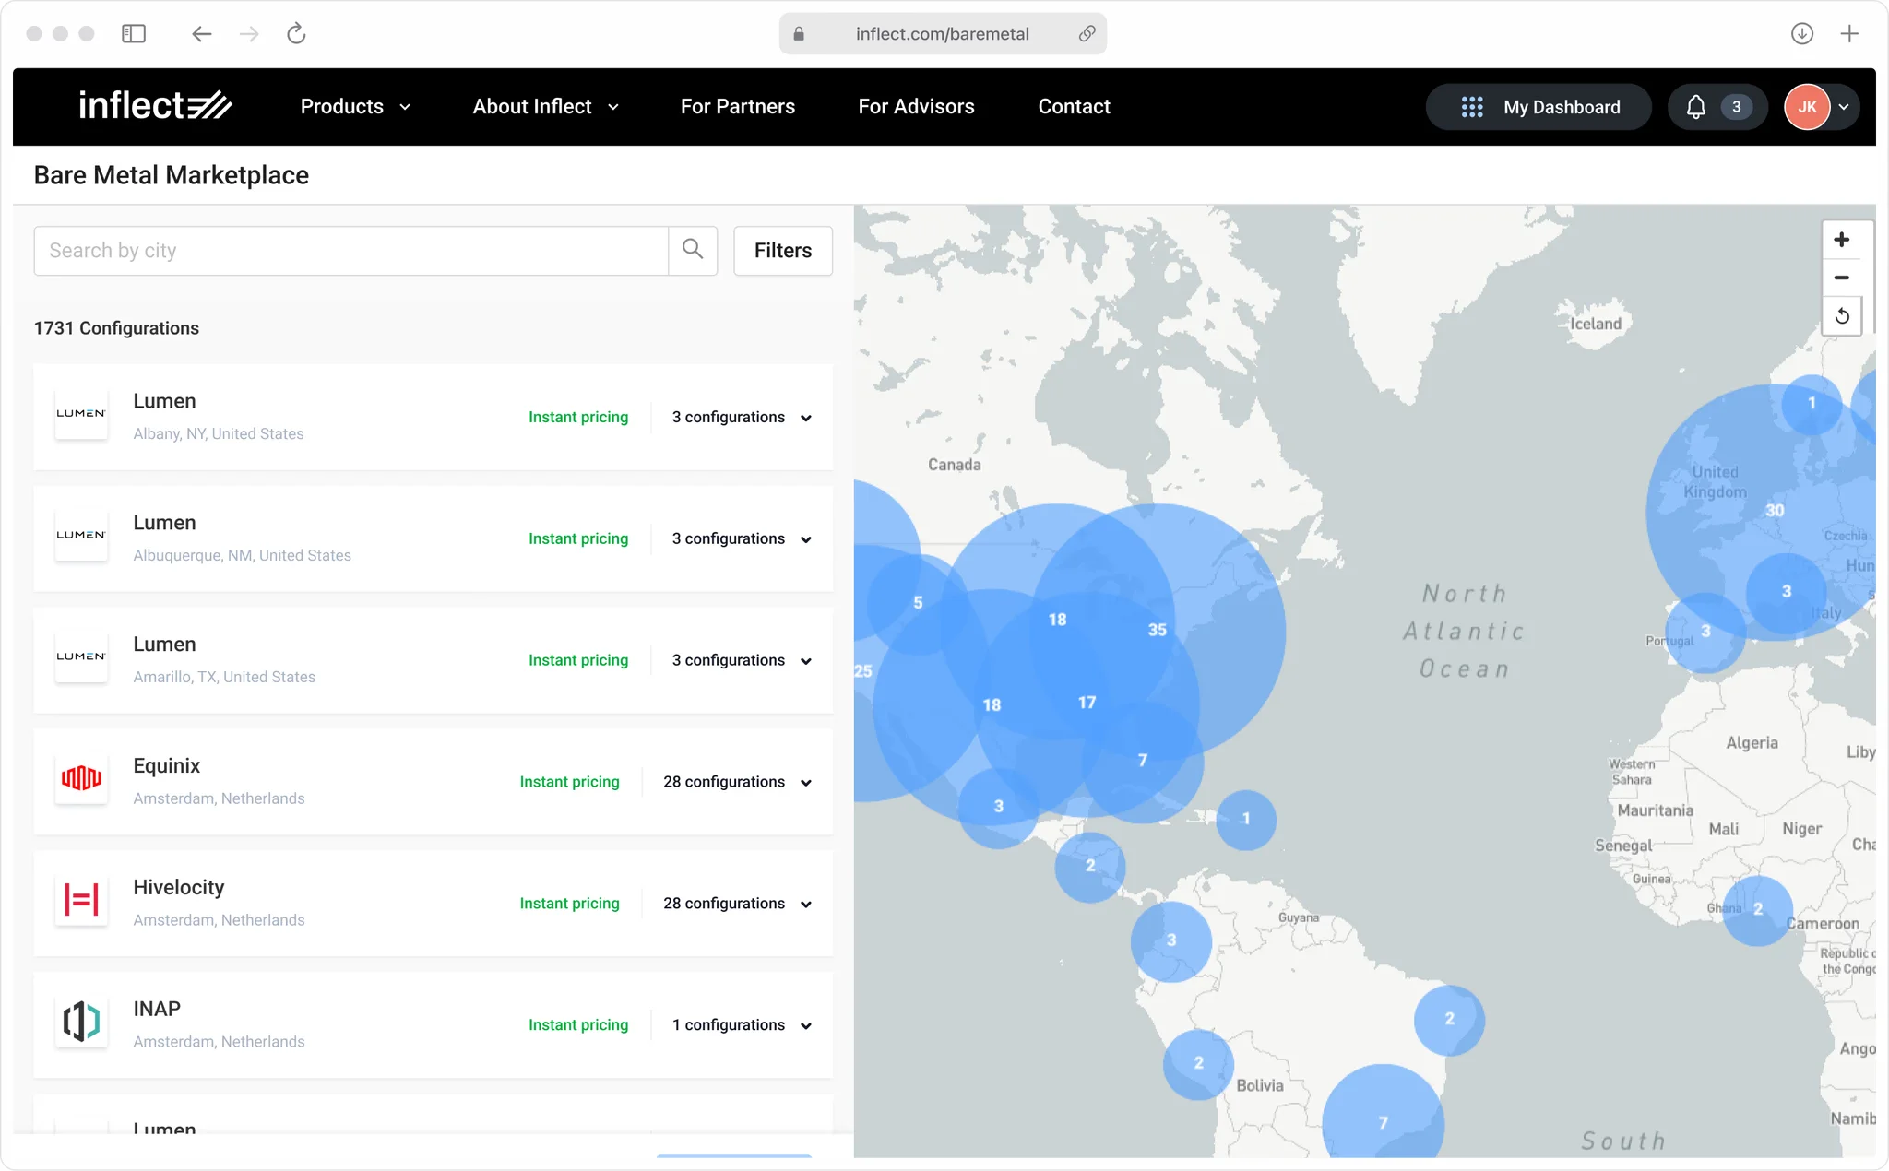
Task: Open notifications via the bell icon
Action: (1697, 106)
